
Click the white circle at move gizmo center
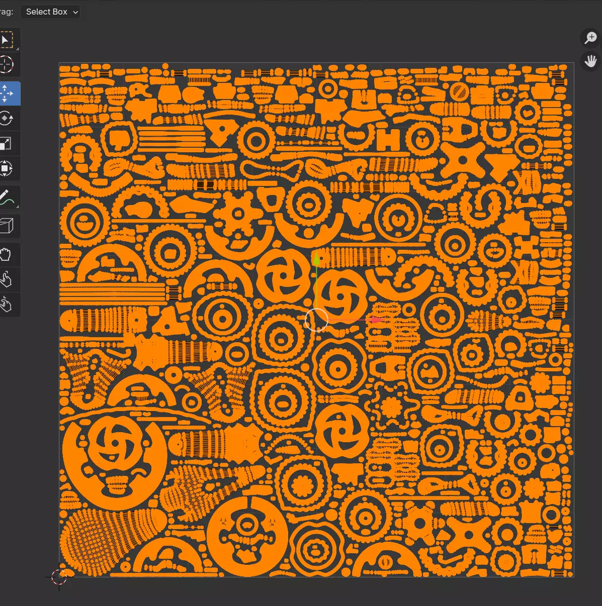pos(316,320)
